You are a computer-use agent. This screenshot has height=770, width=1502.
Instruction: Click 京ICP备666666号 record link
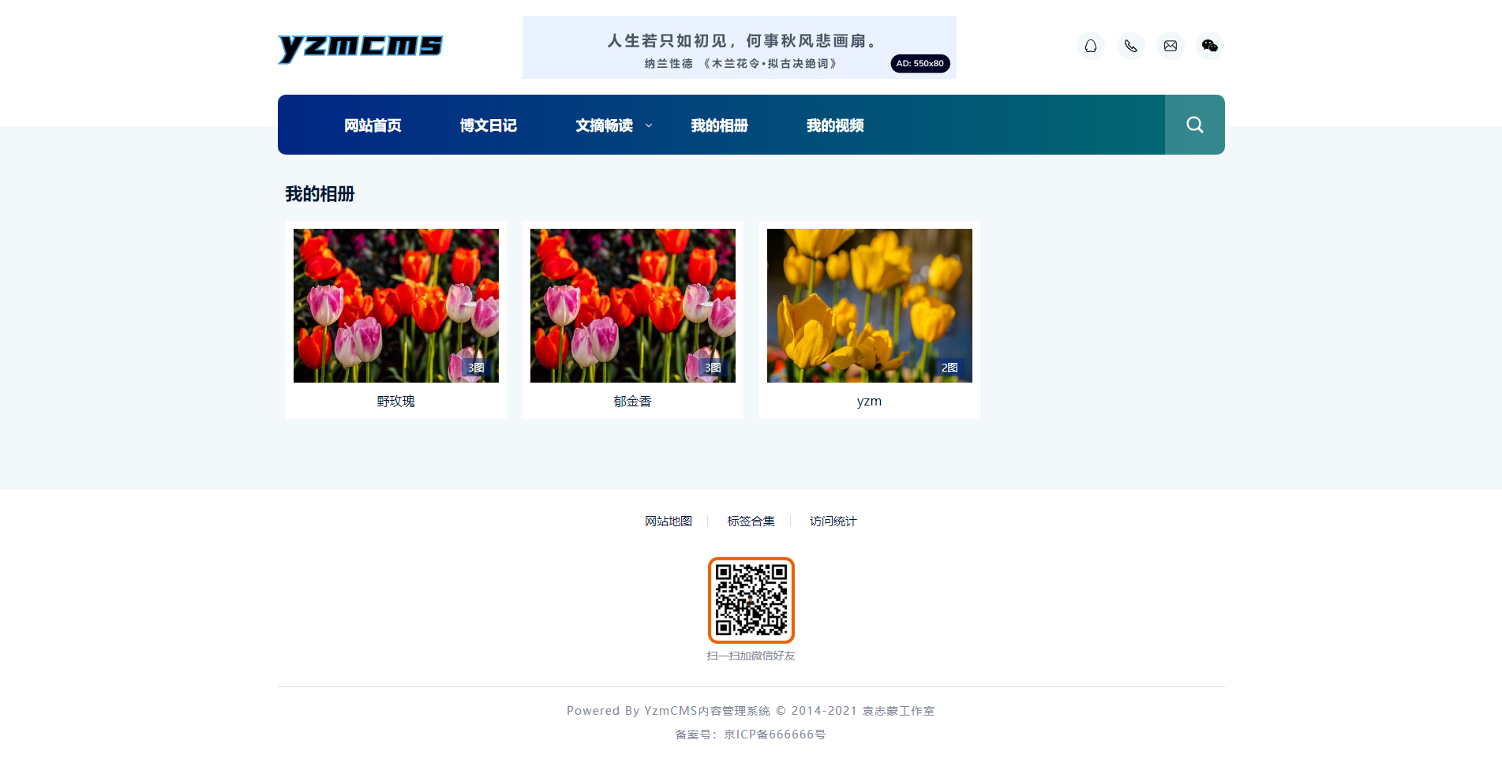pos(775,734)
